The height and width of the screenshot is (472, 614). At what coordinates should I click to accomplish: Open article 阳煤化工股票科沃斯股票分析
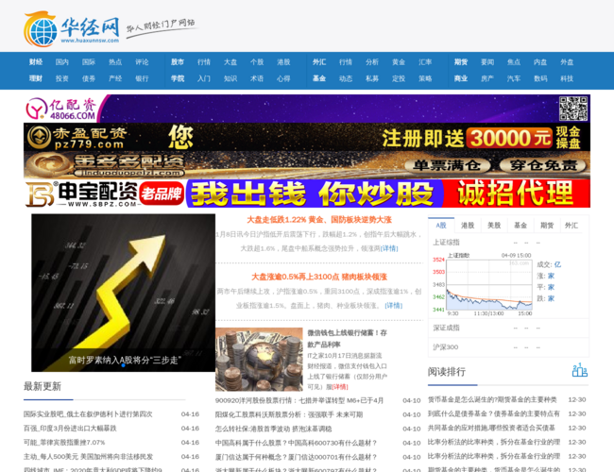289,414
